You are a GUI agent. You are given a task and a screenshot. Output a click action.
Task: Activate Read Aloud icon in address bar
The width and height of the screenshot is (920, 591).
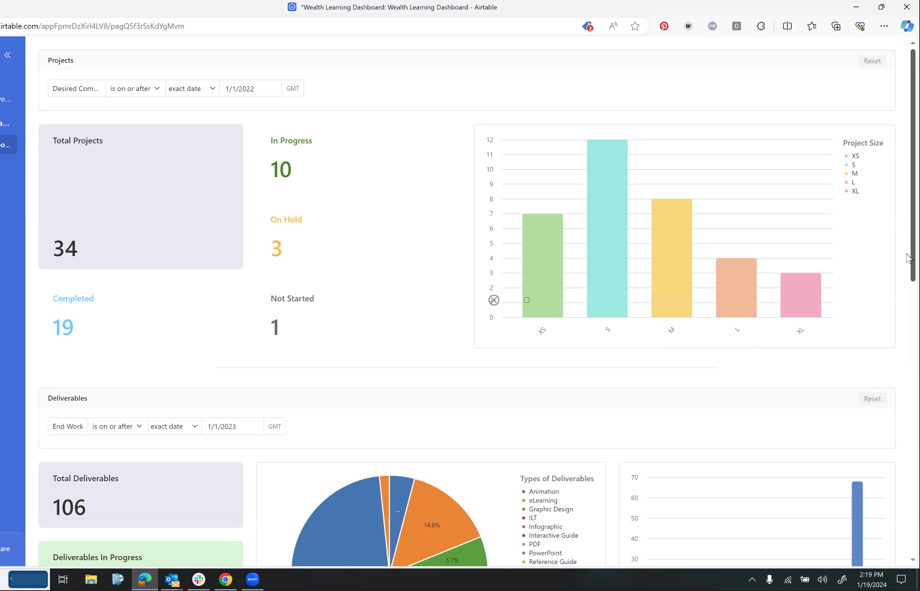tap(613, 26)
